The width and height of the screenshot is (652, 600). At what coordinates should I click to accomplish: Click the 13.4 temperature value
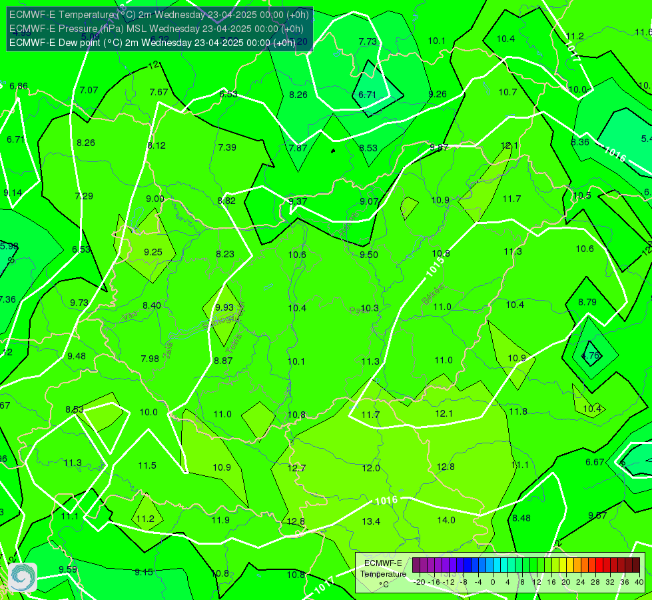tap(371, 521)
